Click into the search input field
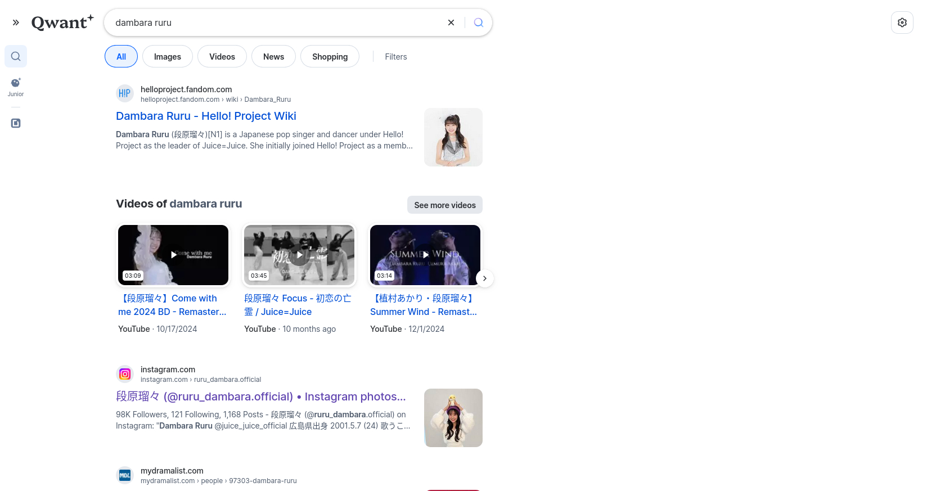 point(276,22)
